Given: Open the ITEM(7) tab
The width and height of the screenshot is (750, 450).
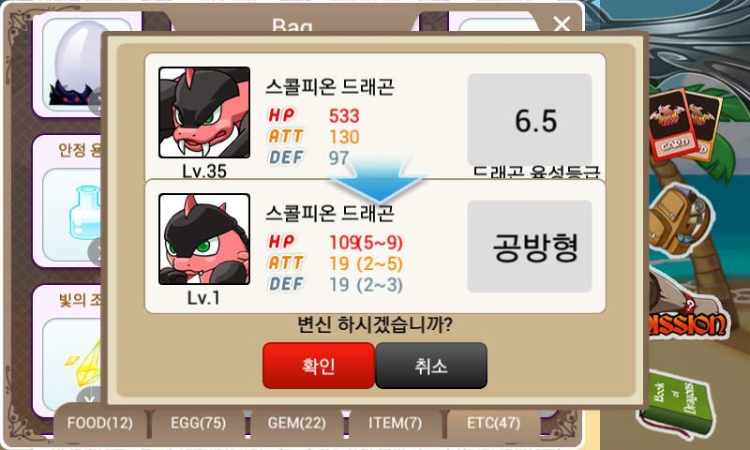Looking at the screenshot, I should pos(395,423).
